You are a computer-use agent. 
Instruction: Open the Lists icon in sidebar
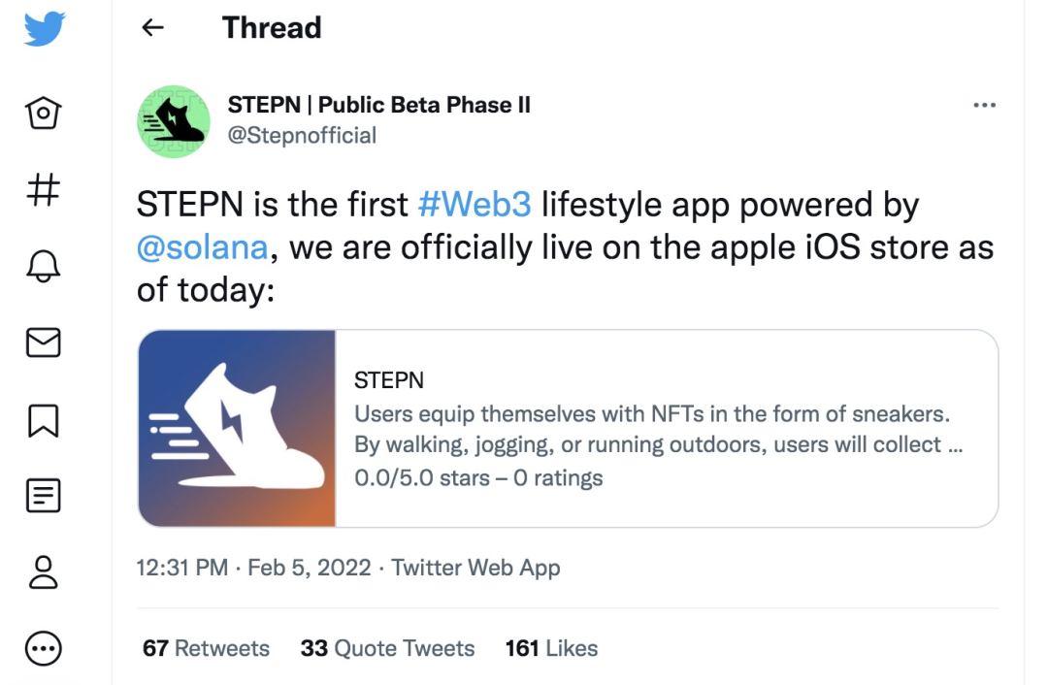pos(44,496)
